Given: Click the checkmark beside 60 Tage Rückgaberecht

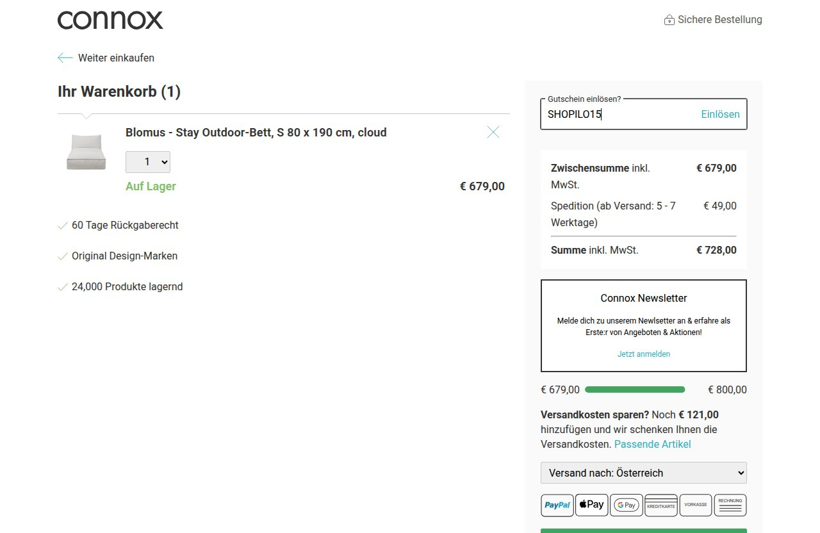Looking at the screenshot, I should [63, 225].
